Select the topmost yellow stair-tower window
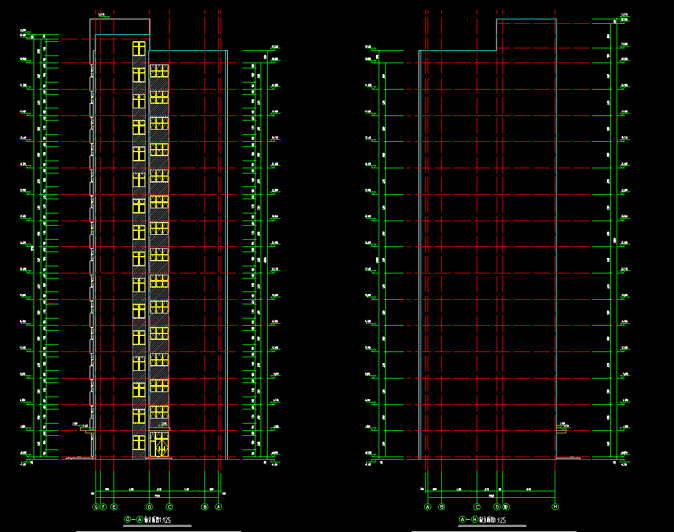The width and height of the screenshot is (674, 532). pos(139,49)
